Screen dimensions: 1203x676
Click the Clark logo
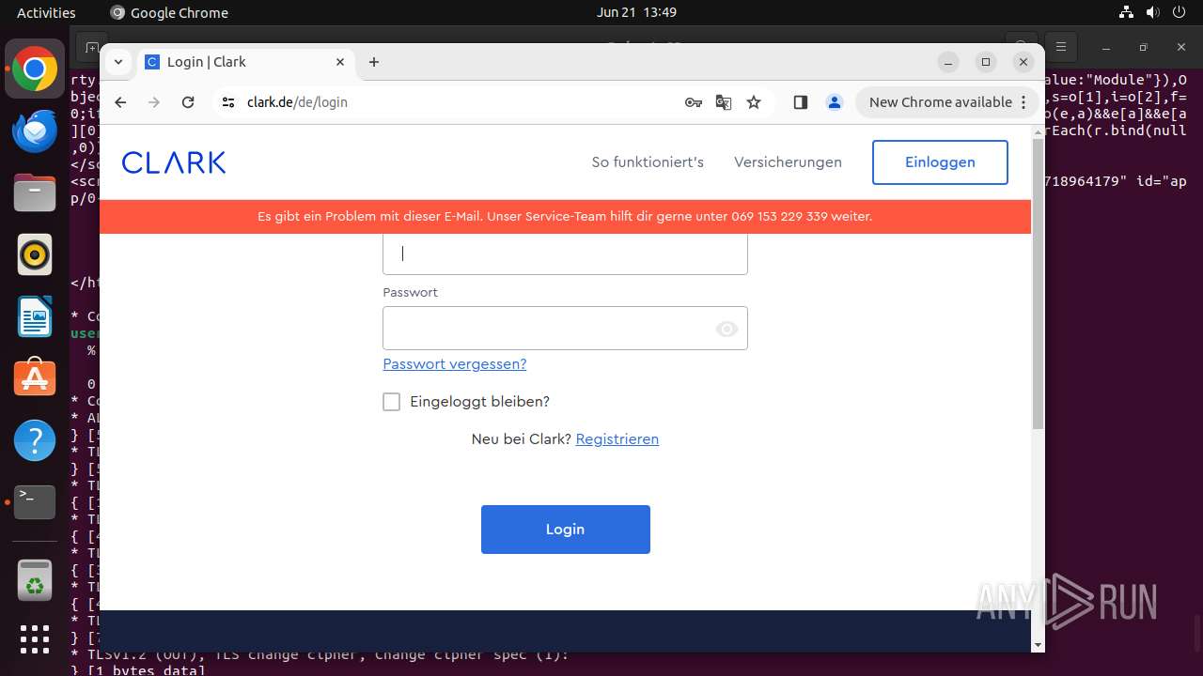click(x=174, y=162)
